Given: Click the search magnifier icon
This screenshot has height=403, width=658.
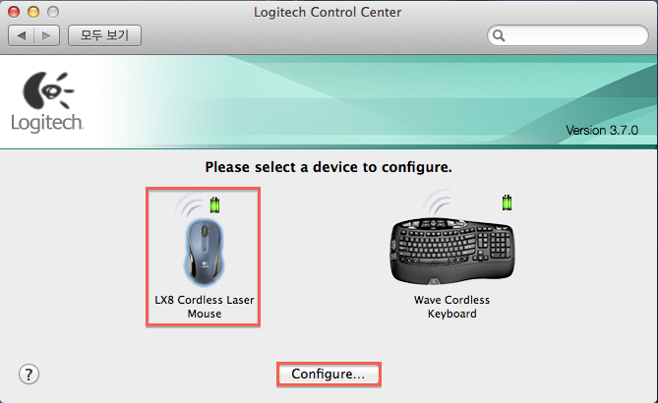Looking at the screenshot, I should pyautogui.click(x=499, y=35).
